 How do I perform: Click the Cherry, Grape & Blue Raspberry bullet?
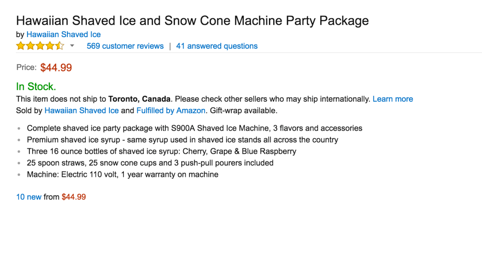click(x=161, y=151)
